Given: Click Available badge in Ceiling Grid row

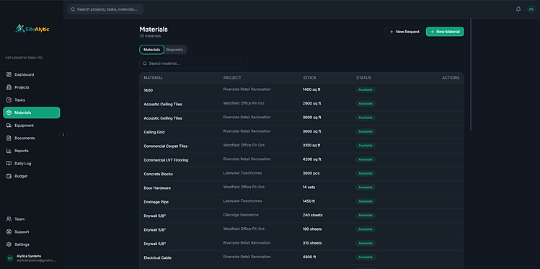Looking at the screenshot, I should 366,131.
